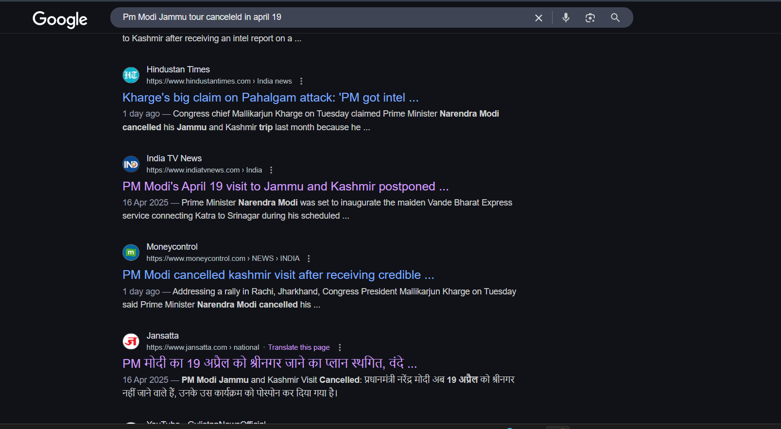Open Kharge's big claim on Pahalgam article

(x=270, y=98)
